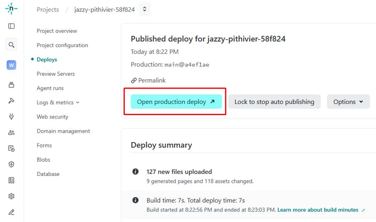The width and height of the screenshot is (376, 222).
Task: Open Domain management
Action: (x=63, y=131)
